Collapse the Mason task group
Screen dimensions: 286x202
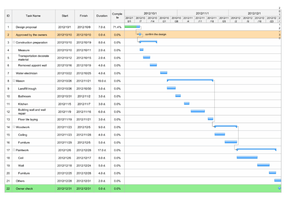14,81
